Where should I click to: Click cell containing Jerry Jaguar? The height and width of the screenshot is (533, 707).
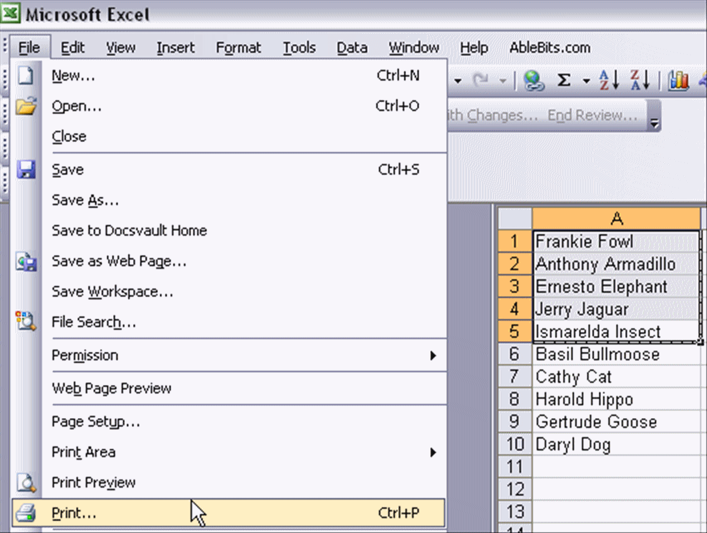point(616,309)
